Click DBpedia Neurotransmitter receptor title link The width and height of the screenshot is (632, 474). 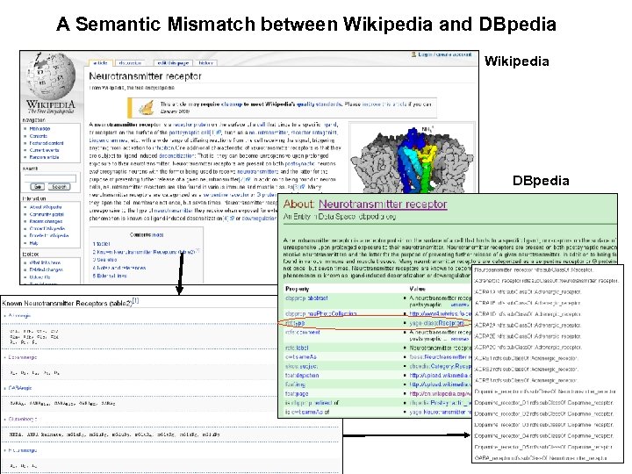(x=383, y=205)
